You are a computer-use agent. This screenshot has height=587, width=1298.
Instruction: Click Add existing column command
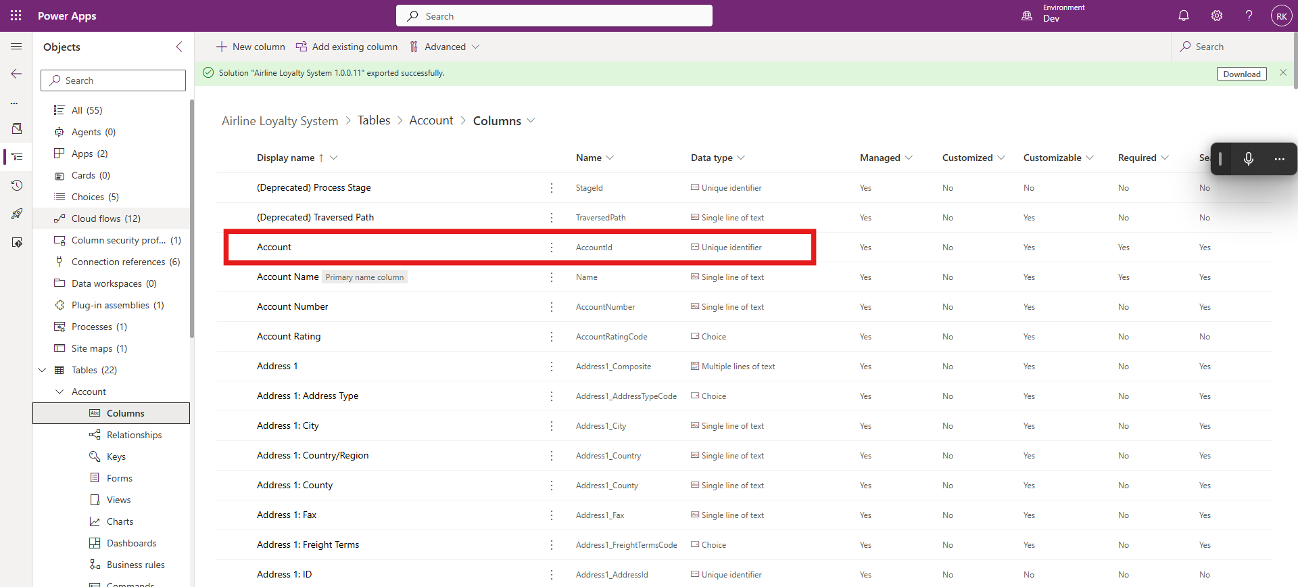click(x=347, y=47)
